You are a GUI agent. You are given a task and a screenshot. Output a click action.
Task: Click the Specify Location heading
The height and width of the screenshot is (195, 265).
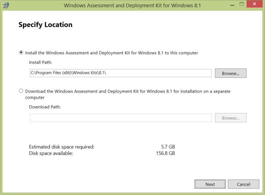[x=46, y=25]
